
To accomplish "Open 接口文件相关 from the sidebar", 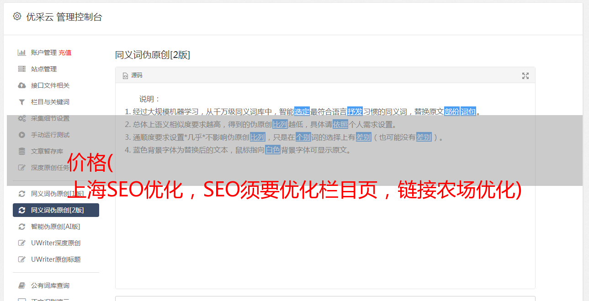I will click(x=50, y=85).
